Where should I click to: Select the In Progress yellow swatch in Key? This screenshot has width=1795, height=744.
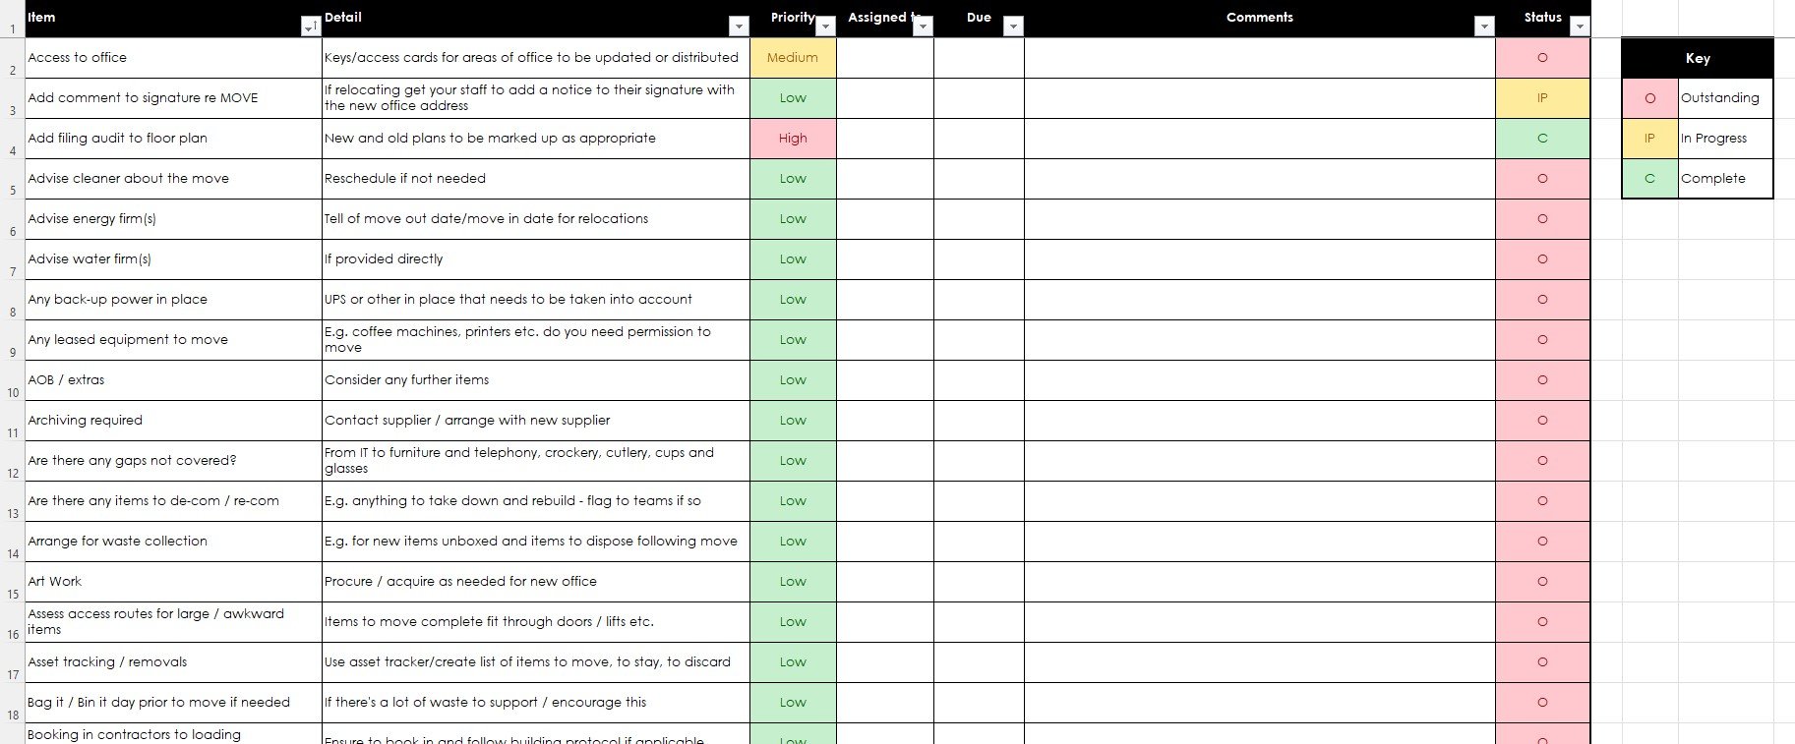click(1649, 139)
